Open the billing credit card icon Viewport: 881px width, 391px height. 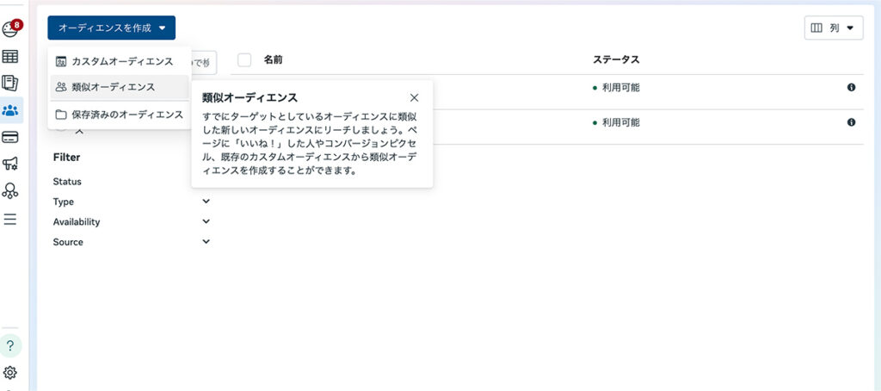pos(10,137)
